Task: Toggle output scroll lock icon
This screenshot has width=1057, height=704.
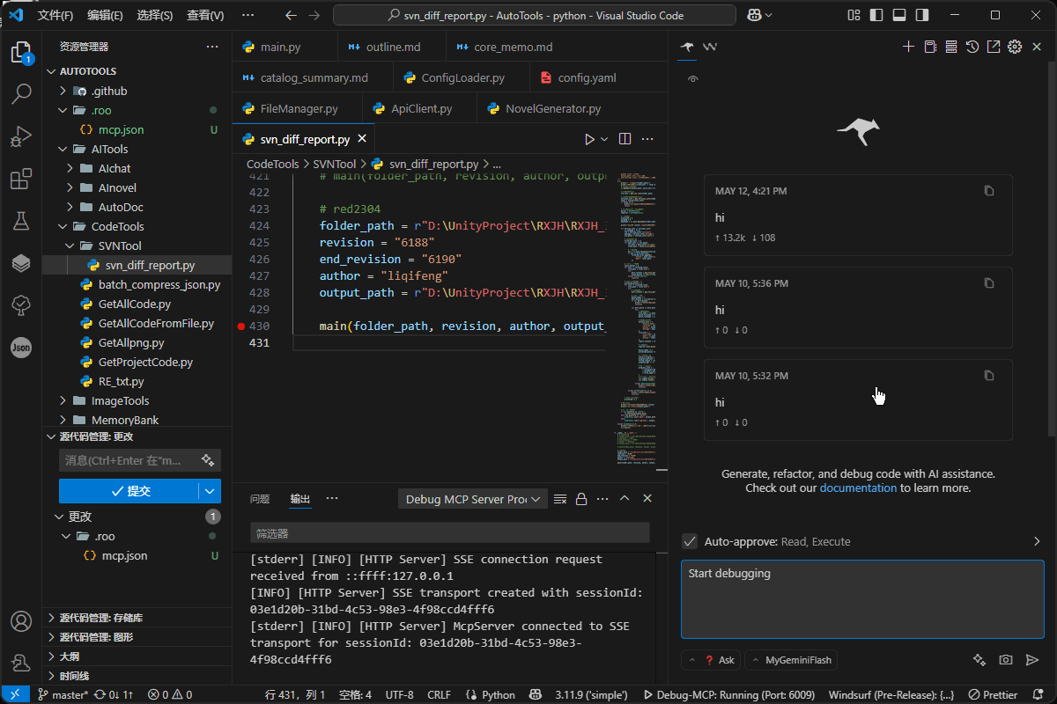Action: (581, 499)
